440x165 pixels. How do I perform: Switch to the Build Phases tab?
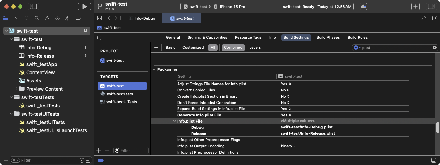[x=328, y=37]
